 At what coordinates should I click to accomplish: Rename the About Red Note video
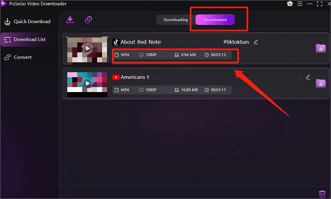[x=256, y=42]
